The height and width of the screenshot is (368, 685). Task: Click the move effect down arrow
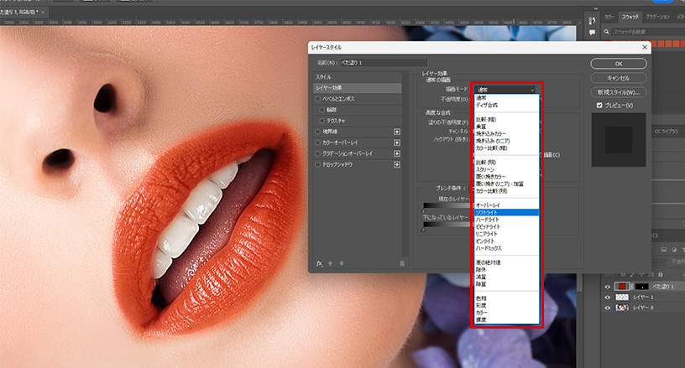click(341, 263)
